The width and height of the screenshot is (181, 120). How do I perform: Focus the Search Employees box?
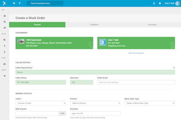coord(45,3)
